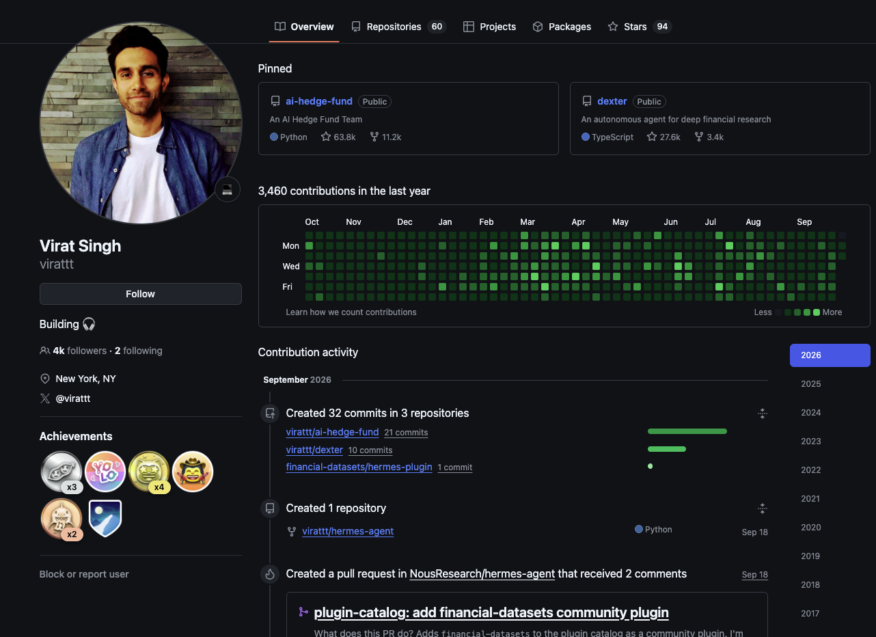View the 21 commits link
This screenshot has width=876, height=637.
click(406, 433)
